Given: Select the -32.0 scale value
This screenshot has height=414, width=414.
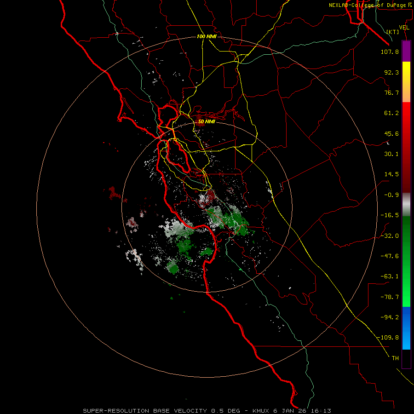Looking at the screenshot, I should 390,236.
